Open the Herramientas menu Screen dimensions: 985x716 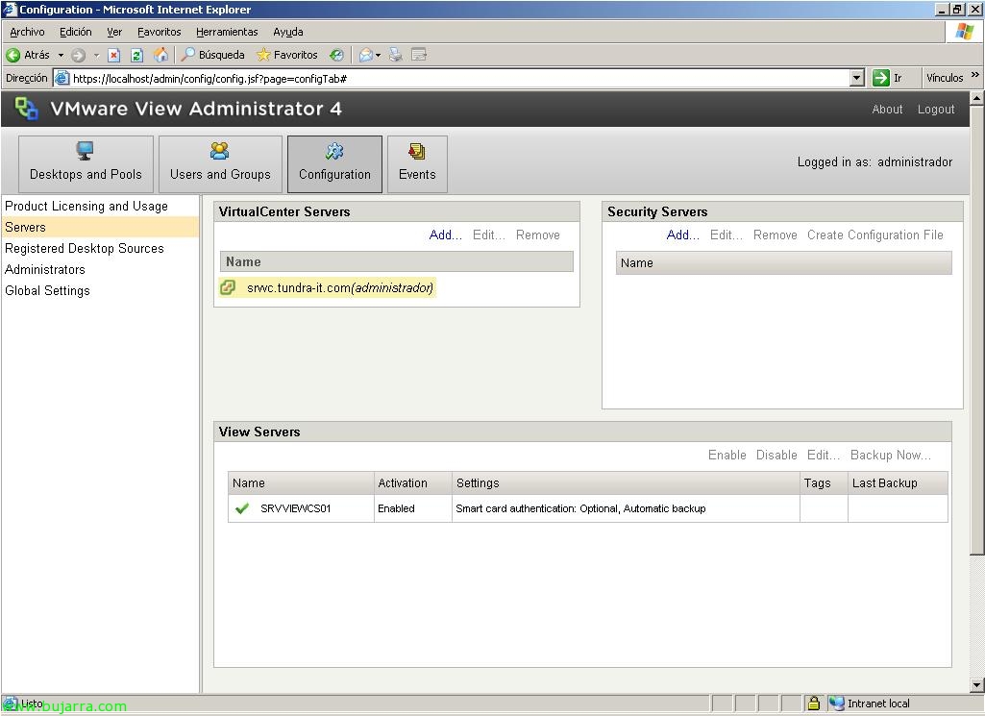(227, 32)
